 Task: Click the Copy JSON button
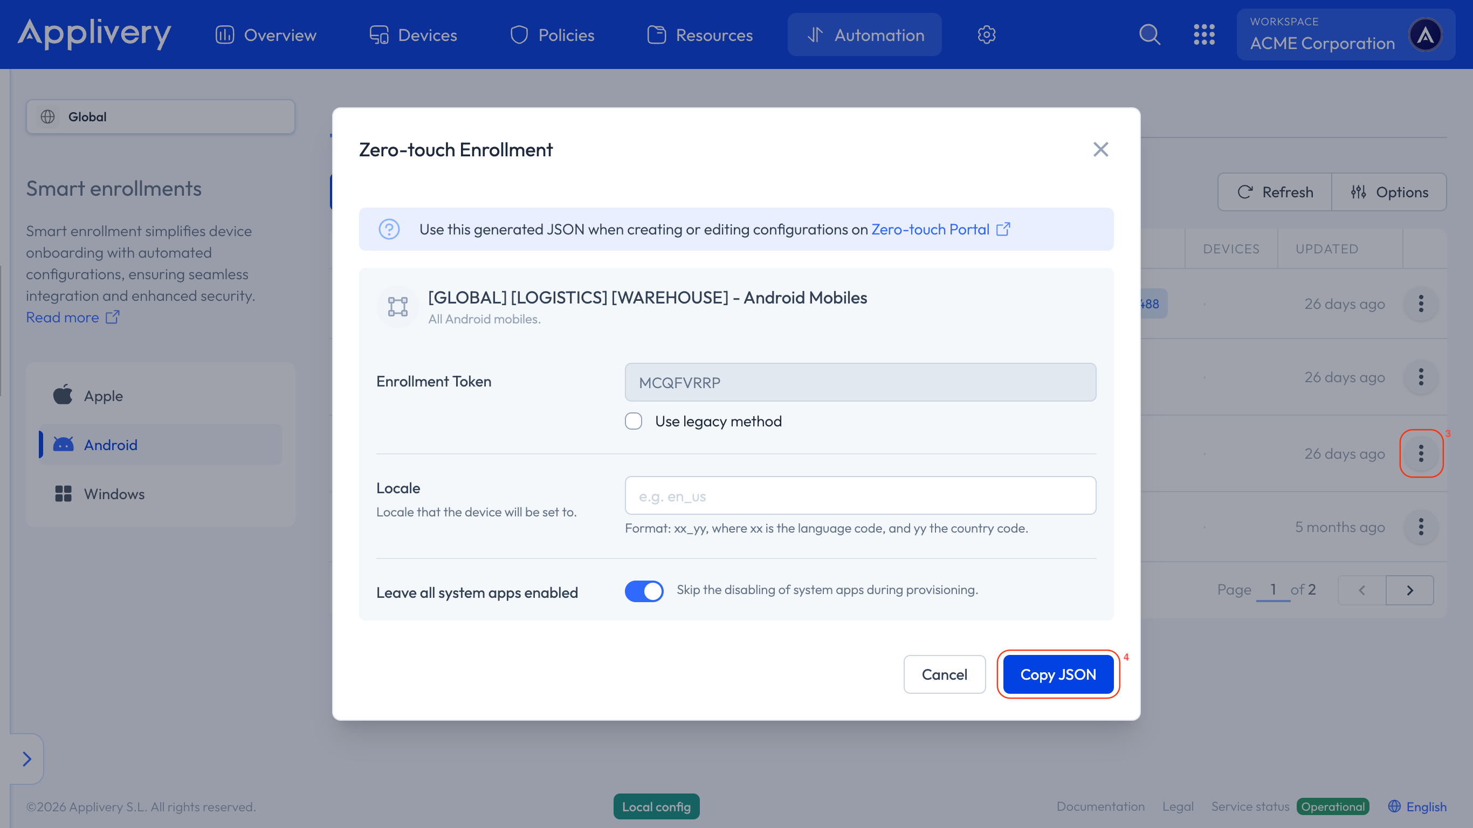(x=1057, y=674)
